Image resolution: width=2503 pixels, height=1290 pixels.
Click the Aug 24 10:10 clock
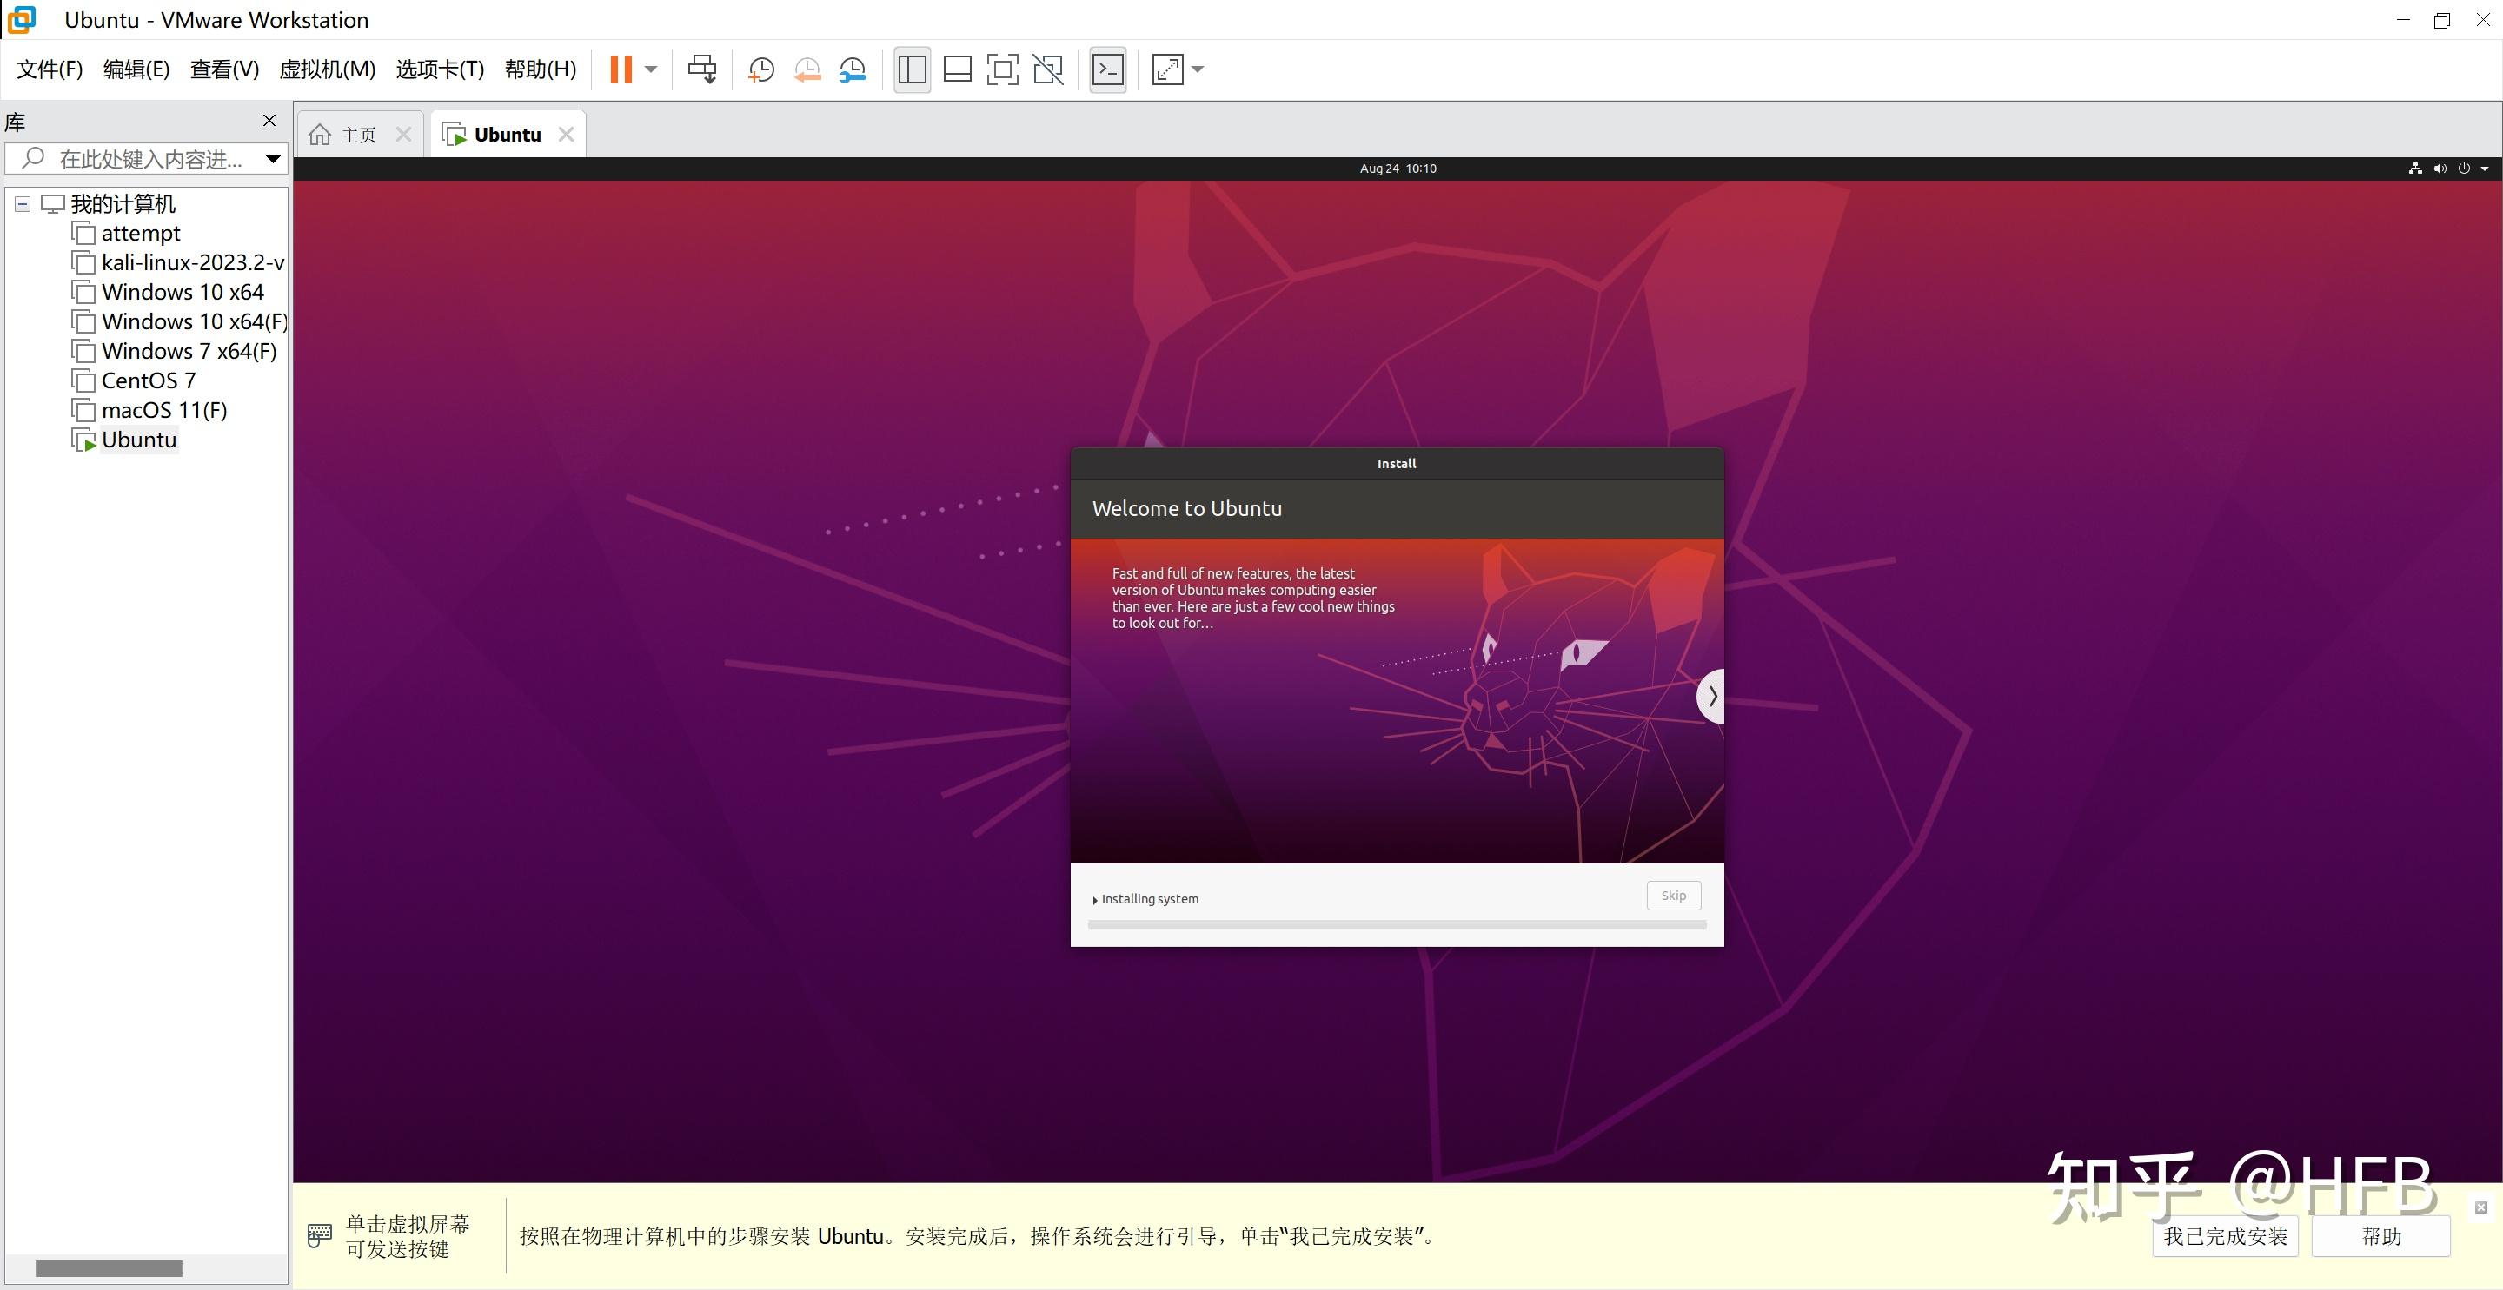[x=1398, y=168]
